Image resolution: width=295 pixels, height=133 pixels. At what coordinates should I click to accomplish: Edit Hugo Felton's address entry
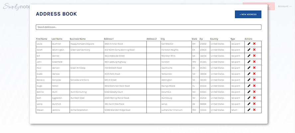[249, 86]
